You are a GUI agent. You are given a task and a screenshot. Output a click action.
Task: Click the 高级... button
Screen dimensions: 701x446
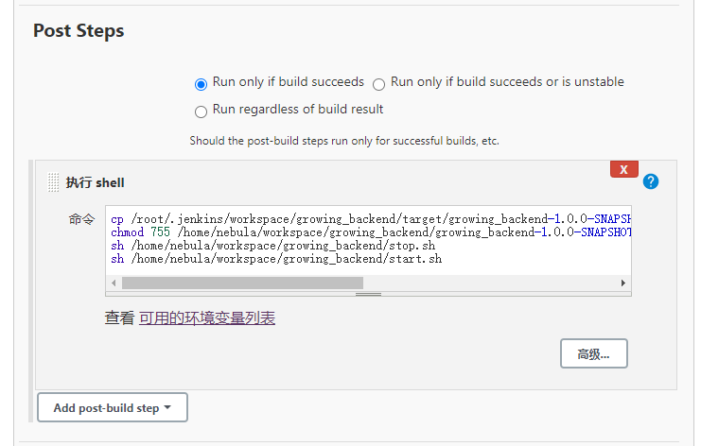click(593, 354)
